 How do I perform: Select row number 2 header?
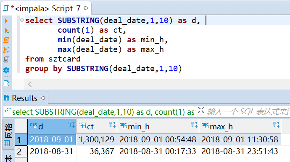pos(21,152)
